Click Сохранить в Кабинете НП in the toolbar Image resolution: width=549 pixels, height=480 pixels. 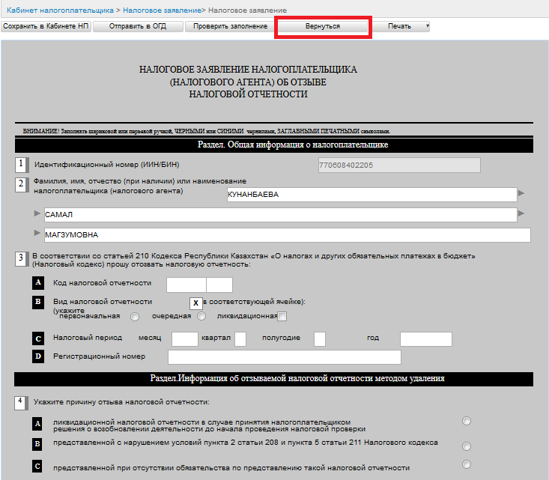click(46, 26)
